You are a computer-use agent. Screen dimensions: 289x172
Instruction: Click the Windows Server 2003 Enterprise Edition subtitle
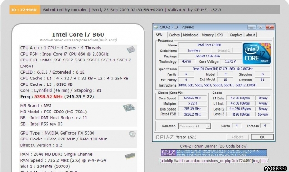click(x=78, y=40)
